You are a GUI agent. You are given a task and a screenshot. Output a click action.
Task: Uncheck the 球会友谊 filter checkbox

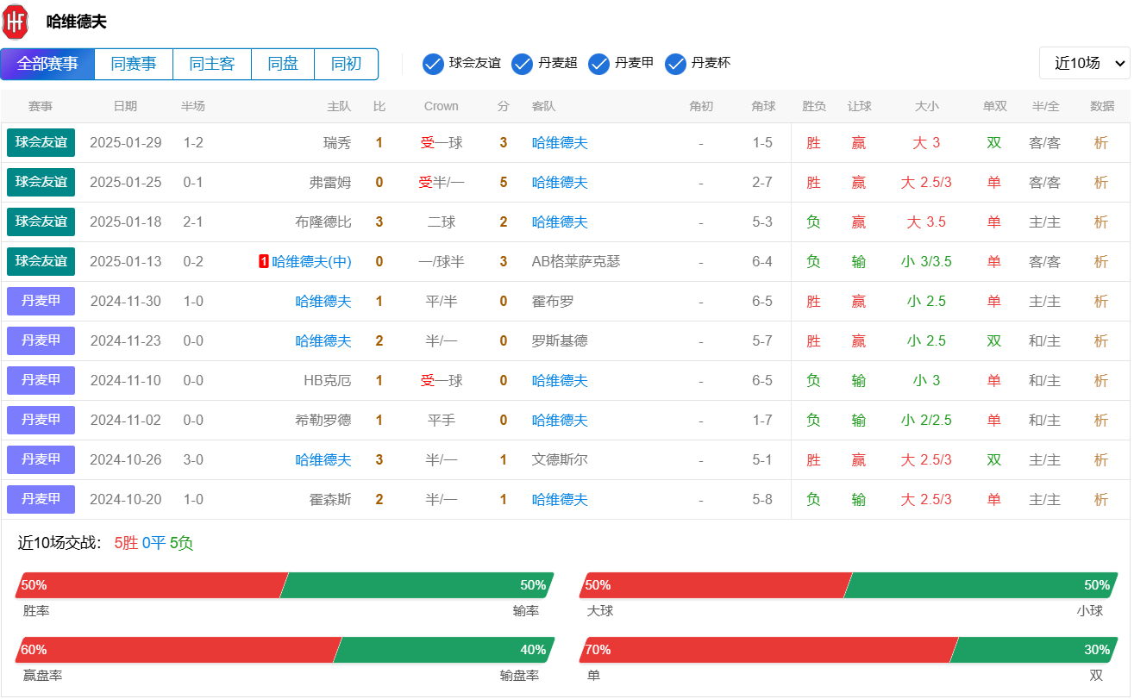tap(434, 64)
